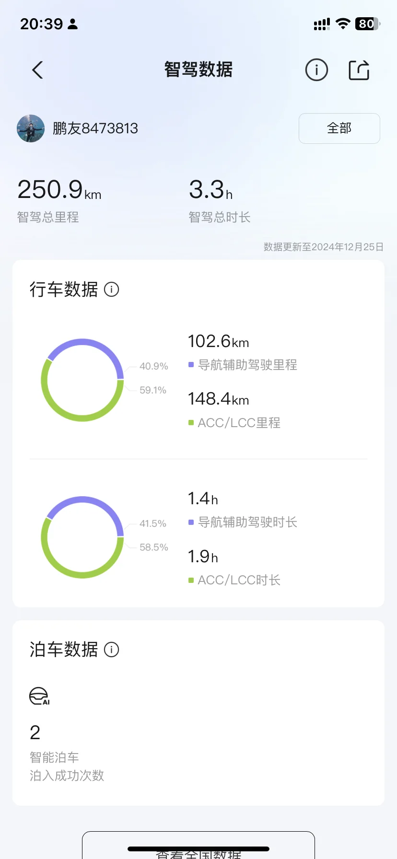This screenshot has height=859, width=397.
Task: Tap purple swatch beside 导航辅助驾驶时长
Action: (191, 522)
